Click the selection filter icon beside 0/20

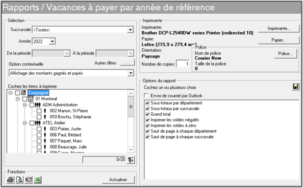130,160
